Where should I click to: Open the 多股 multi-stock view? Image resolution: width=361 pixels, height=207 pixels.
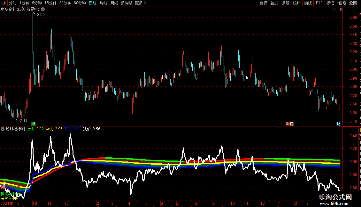(x=285, y=3)
